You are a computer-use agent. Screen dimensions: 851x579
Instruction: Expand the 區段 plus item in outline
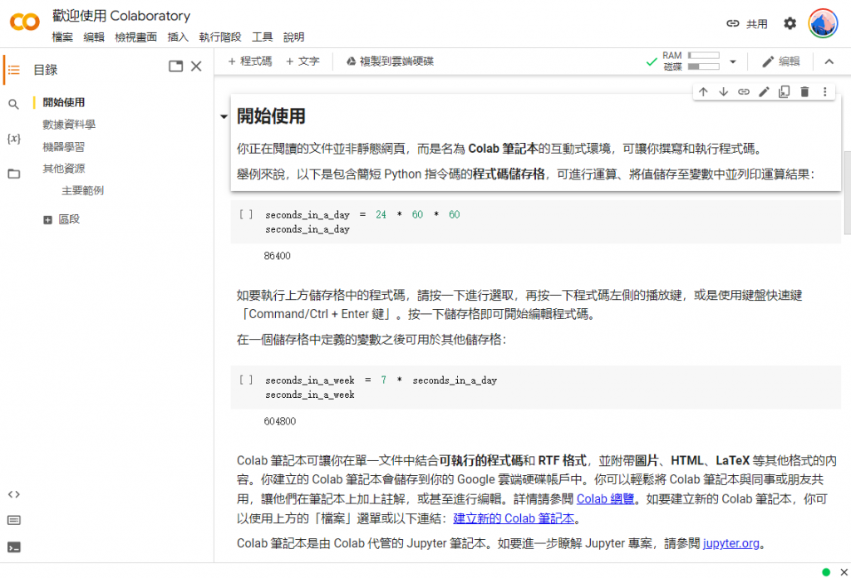[47, 220]
